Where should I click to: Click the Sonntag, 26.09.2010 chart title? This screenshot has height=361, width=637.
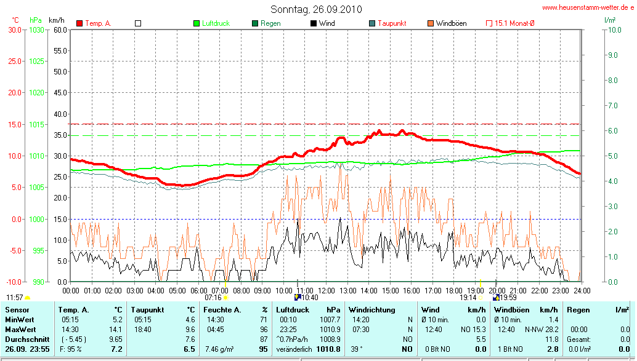click(x=316, y=9)
